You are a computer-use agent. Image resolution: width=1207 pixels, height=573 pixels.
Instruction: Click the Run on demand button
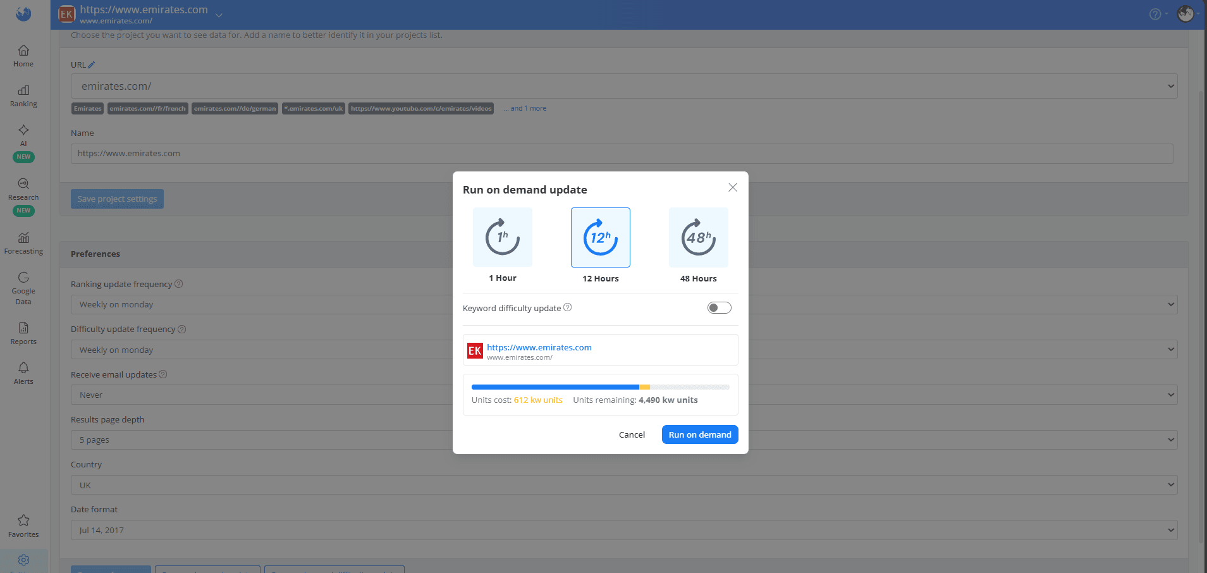click(700, 434)
